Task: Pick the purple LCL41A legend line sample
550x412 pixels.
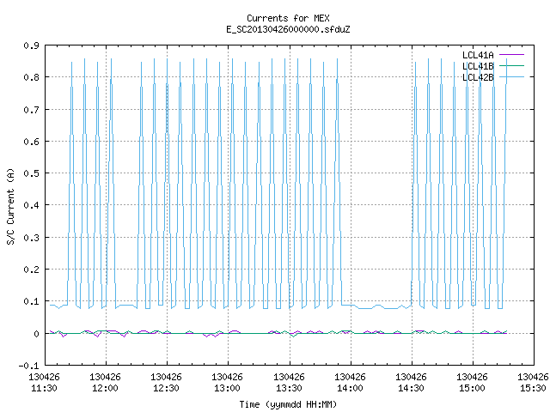Action: [x=511, y=55]
